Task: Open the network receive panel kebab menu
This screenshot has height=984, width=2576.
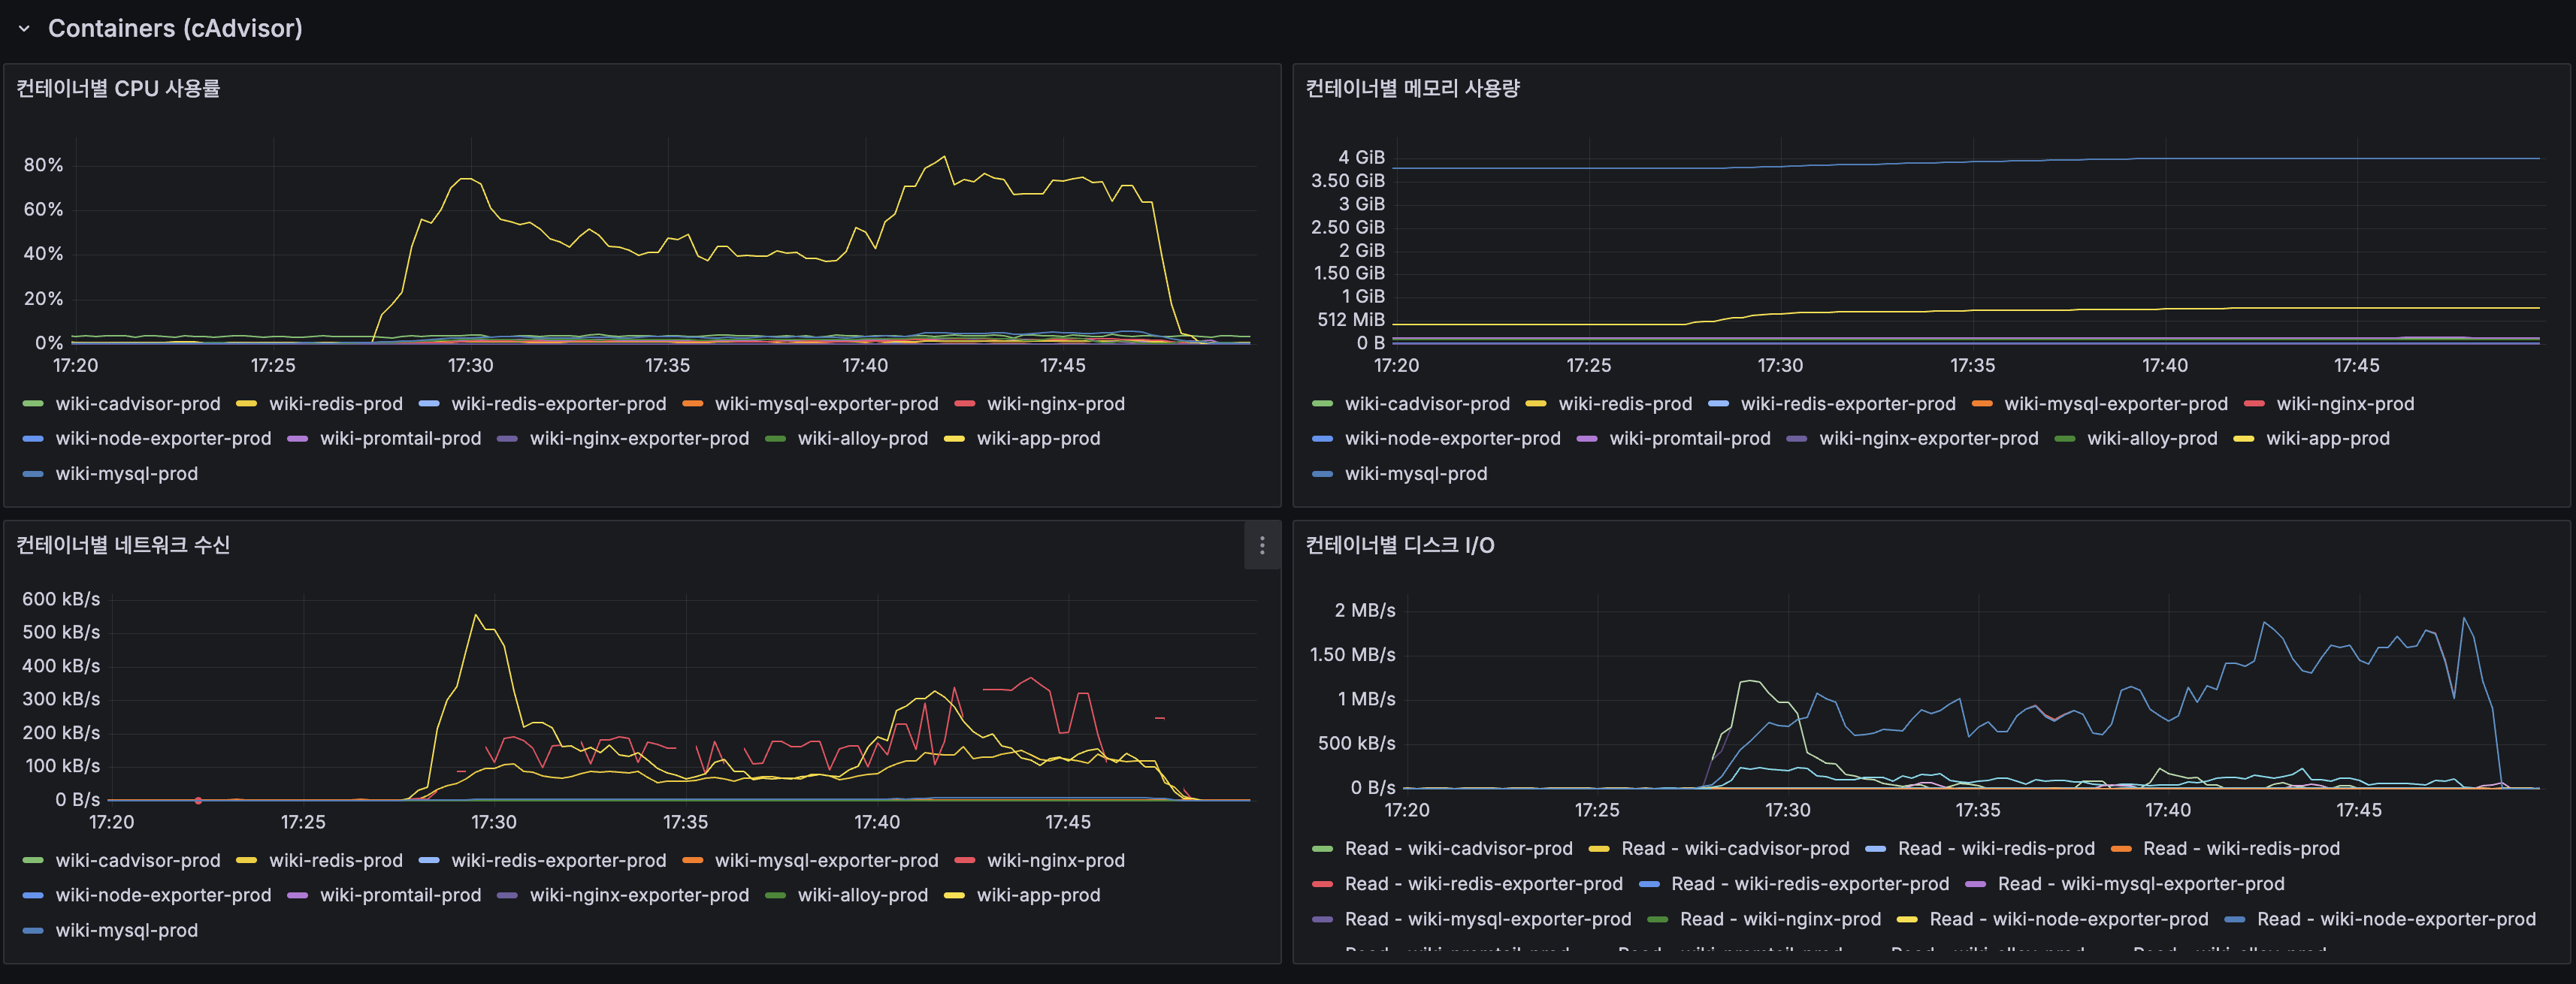Action: pos(1261,545)
